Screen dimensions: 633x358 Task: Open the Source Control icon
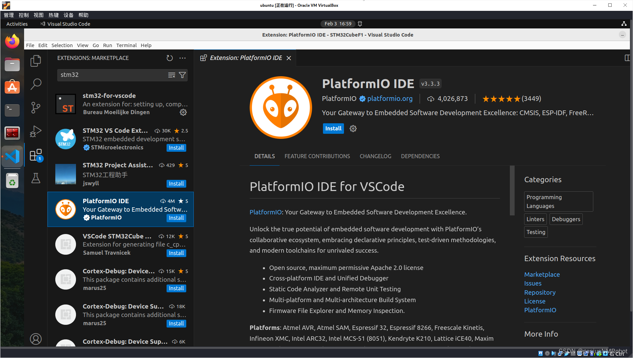pyautogui.click(x=36, y=107)
